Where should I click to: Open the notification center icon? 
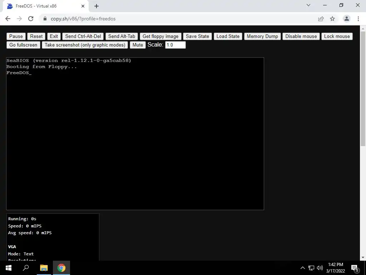tap(355, 268)
